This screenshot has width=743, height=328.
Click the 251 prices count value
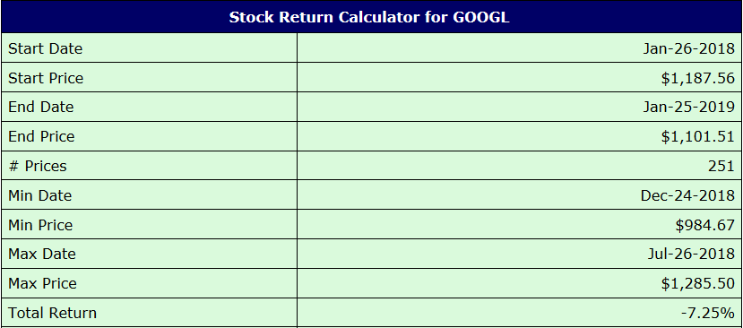click(721, 166)
